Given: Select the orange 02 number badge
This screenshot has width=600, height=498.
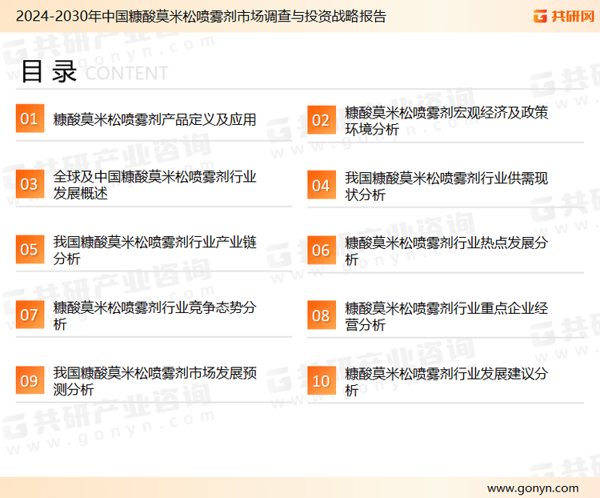Looking at the screenshot, I should point(322,120).
